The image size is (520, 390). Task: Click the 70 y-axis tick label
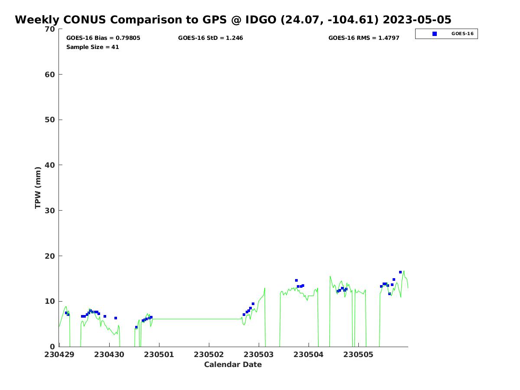click(50, 29)
